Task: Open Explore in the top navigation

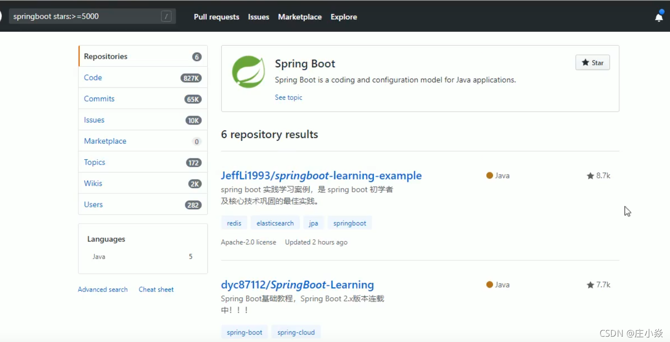Action: (344, 17)
